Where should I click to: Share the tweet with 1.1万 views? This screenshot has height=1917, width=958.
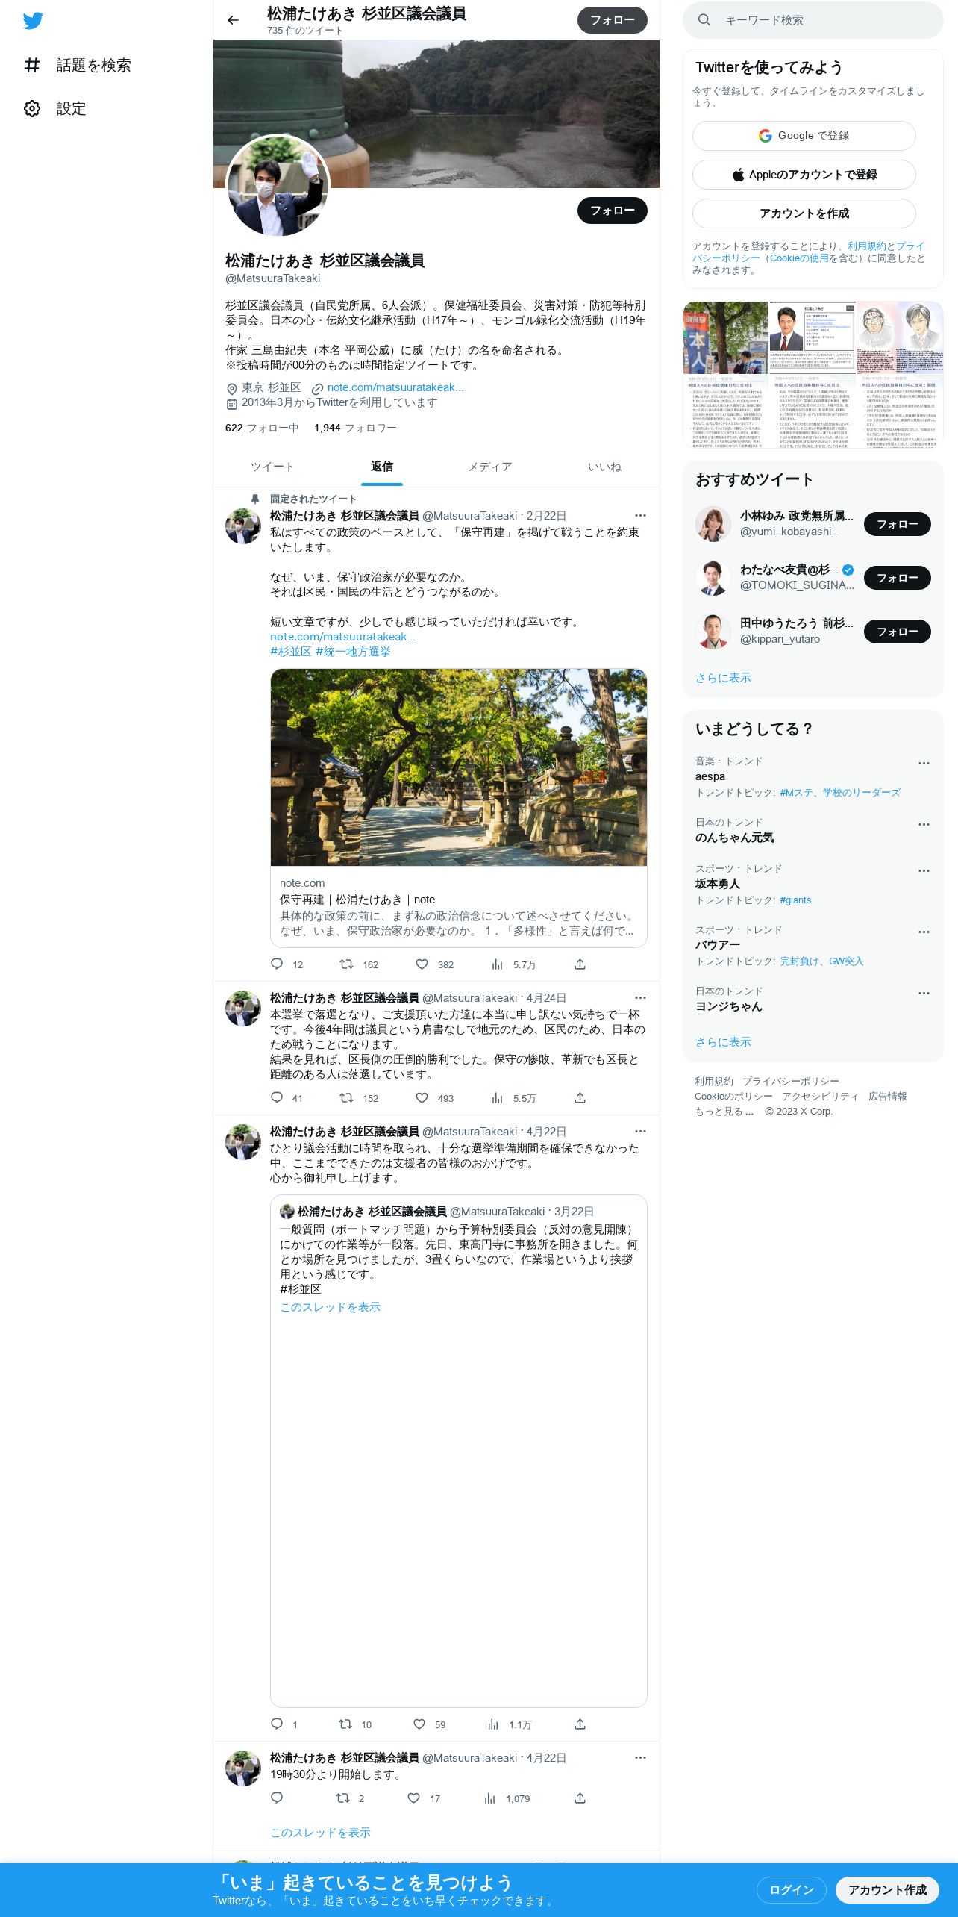click(580, 1724)
